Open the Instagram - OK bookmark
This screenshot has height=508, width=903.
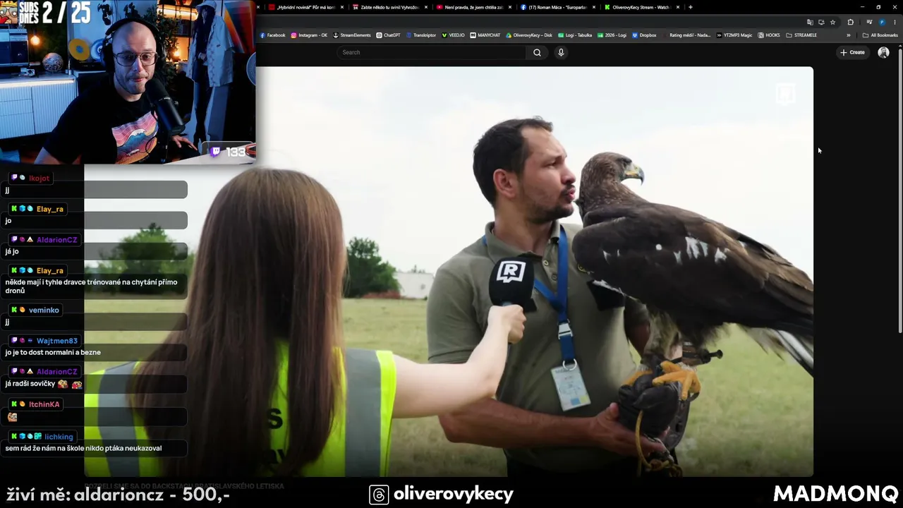point(309,35)
